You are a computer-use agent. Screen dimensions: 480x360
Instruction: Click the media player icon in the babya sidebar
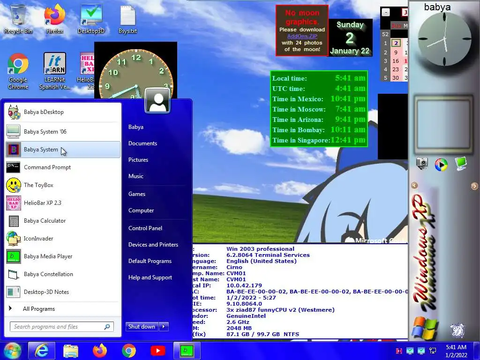coord(441,165)
